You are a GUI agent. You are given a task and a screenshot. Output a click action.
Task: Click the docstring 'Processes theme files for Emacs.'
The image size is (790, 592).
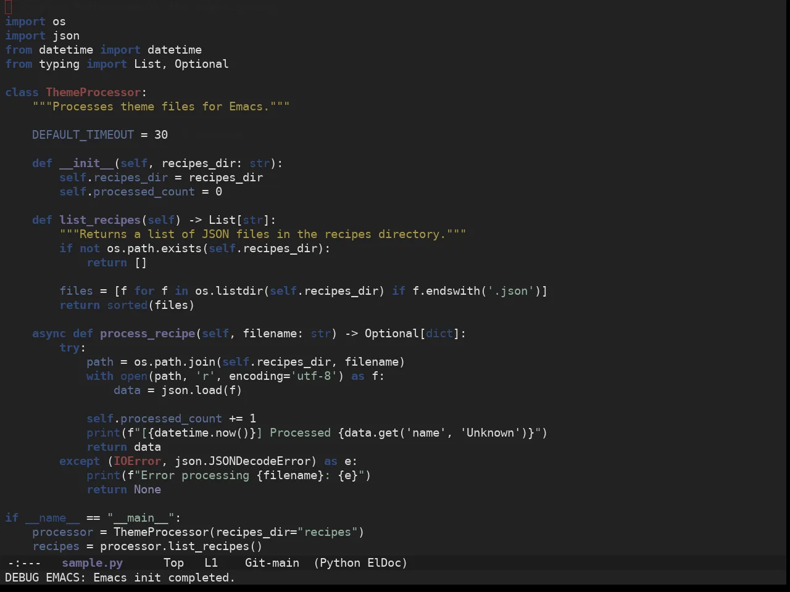(x=160, y=107)
